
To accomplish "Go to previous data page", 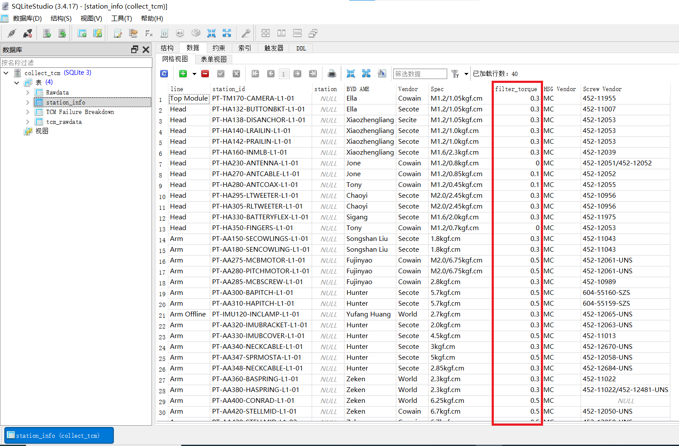I will (271, 74).
